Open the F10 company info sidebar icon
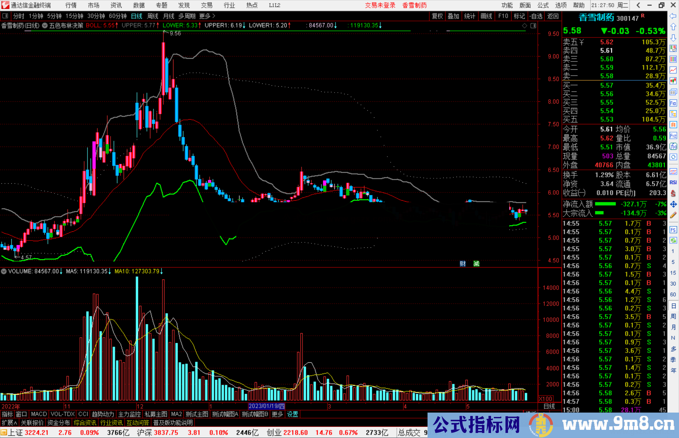This screenshot has width=679, height=438. [673, 103]
